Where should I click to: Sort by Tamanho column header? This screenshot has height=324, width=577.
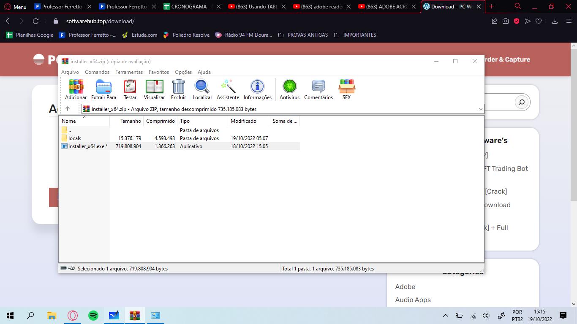pos(131,121)
